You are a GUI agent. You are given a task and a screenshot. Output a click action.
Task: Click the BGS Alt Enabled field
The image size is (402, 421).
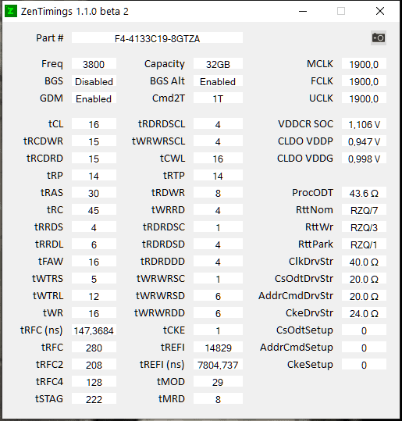pos(218,80)
